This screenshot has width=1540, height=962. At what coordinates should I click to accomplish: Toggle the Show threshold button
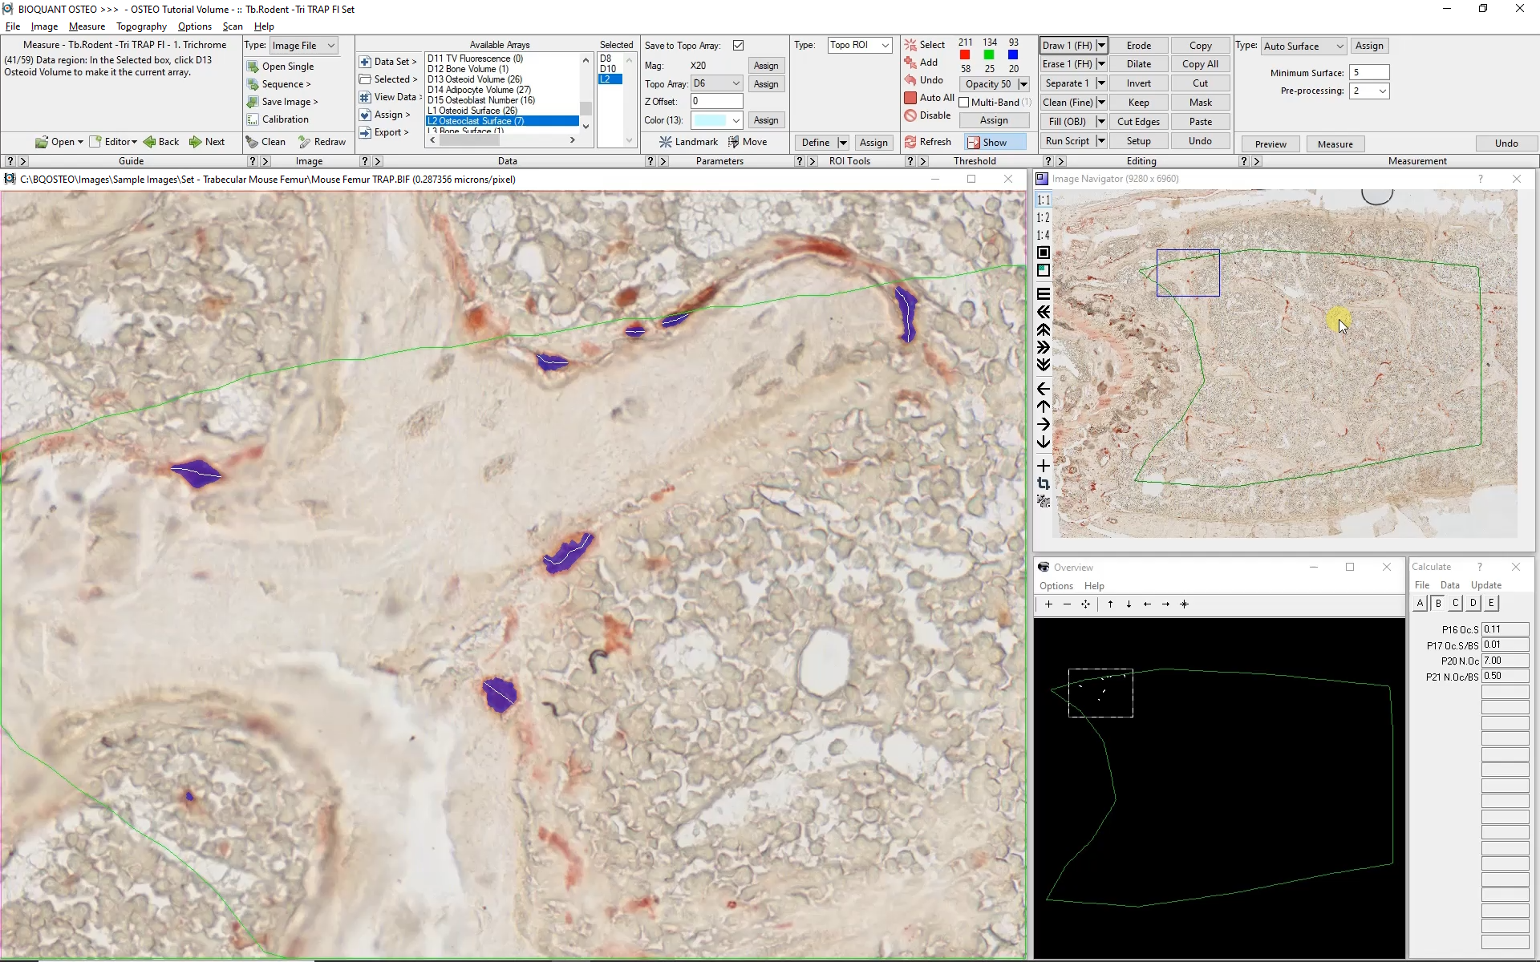coord(995,143)
